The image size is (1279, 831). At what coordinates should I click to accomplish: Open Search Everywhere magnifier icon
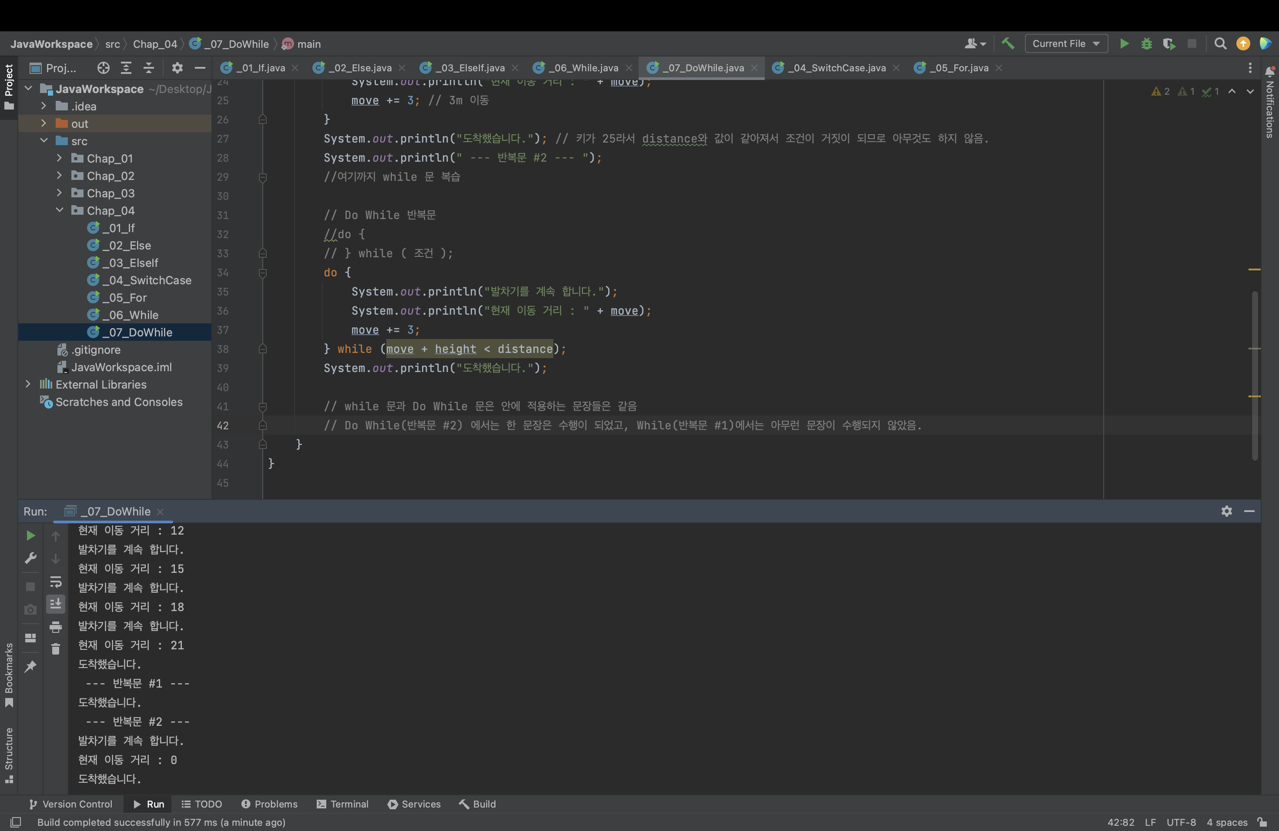(1220, 43)
